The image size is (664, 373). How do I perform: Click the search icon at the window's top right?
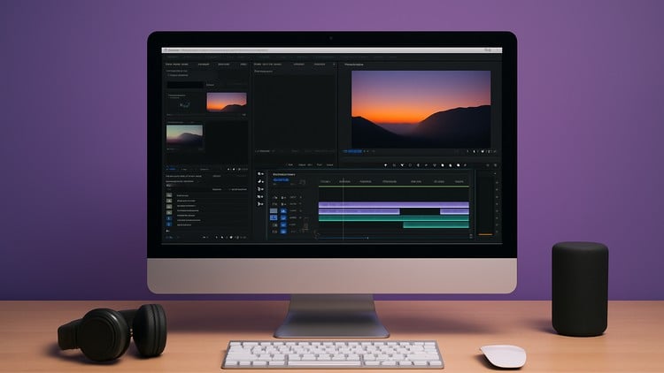(x=488, y=50)
